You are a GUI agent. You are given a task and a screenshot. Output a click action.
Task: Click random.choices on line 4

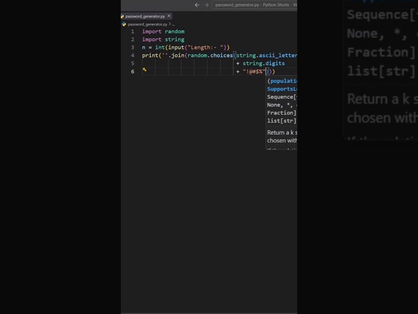click(x=210, y=56)
